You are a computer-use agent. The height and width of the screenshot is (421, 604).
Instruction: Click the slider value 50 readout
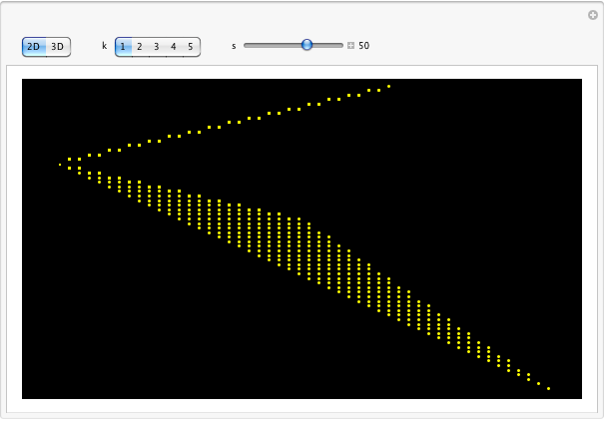(364, 46)
